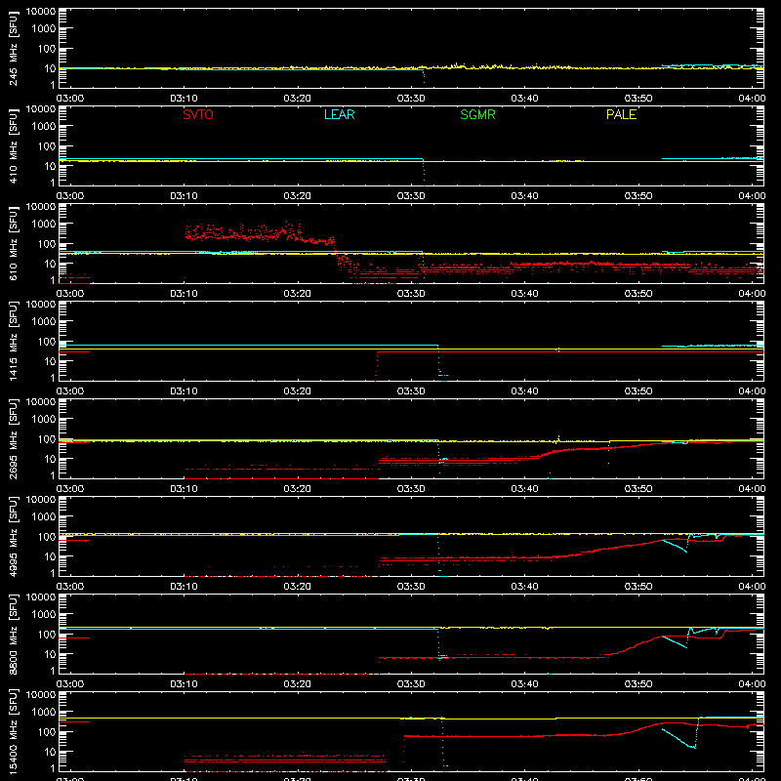Click the 03:00 time label under 1415 MHz plot
The image size is (781, 781).
click(x=69, y=391)
